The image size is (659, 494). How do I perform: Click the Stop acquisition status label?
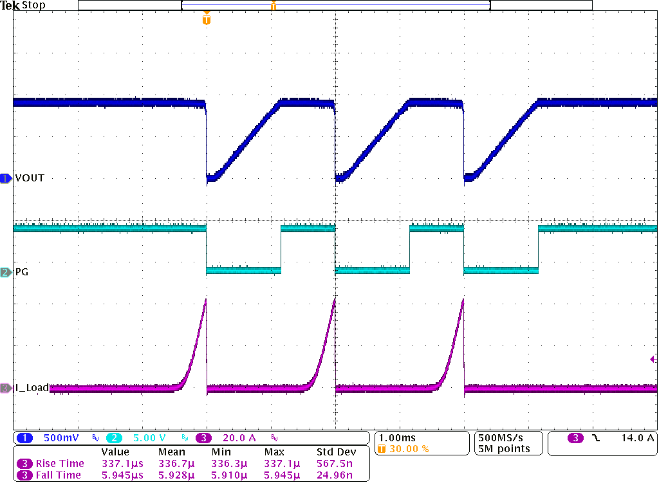(x=33, y=5)
